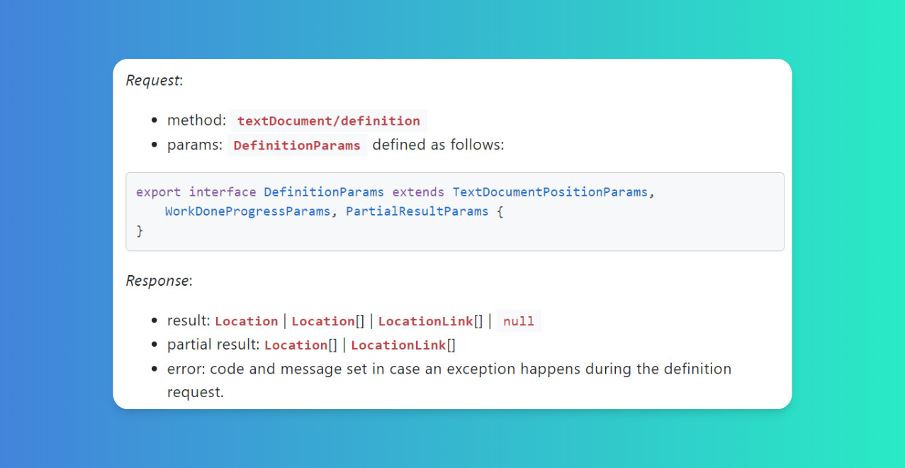Open the DefinitionParams link in params bullet
Image resolution: width=905 pixels, height=468 pixels.
[x=296, y=145]
